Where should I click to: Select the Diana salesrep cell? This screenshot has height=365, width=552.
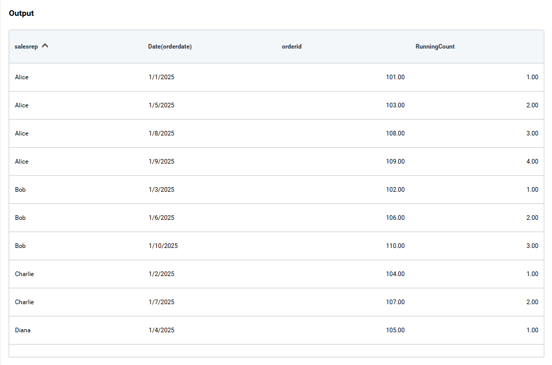pos(22,330)
